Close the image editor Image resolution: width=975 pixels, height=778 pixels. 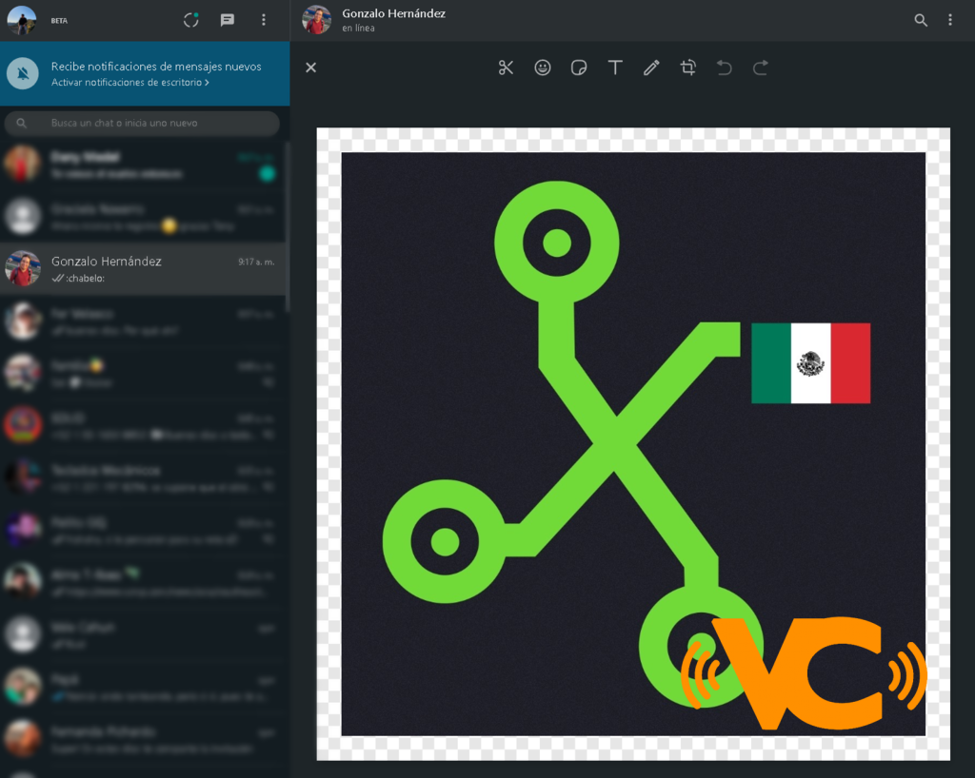[x=310, y=68]
